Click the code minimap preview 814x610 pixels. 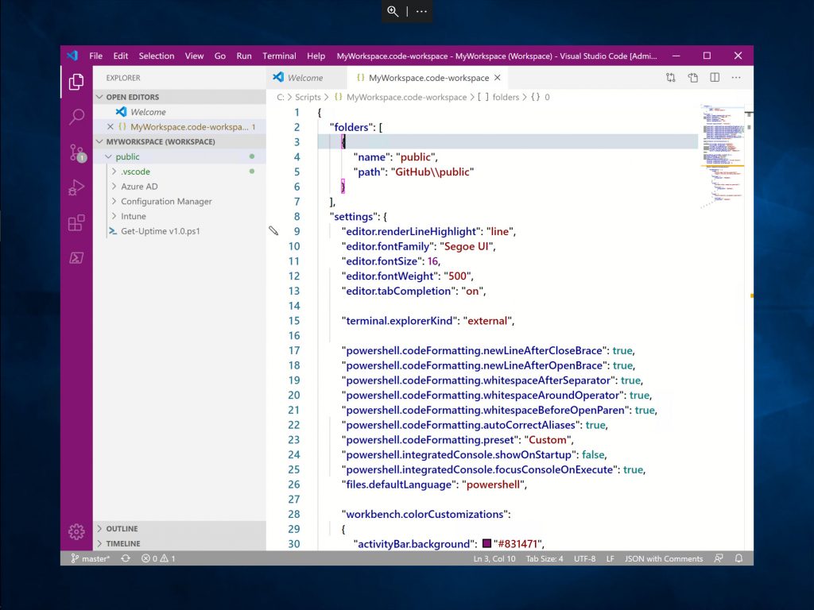[x=722, y=156]
